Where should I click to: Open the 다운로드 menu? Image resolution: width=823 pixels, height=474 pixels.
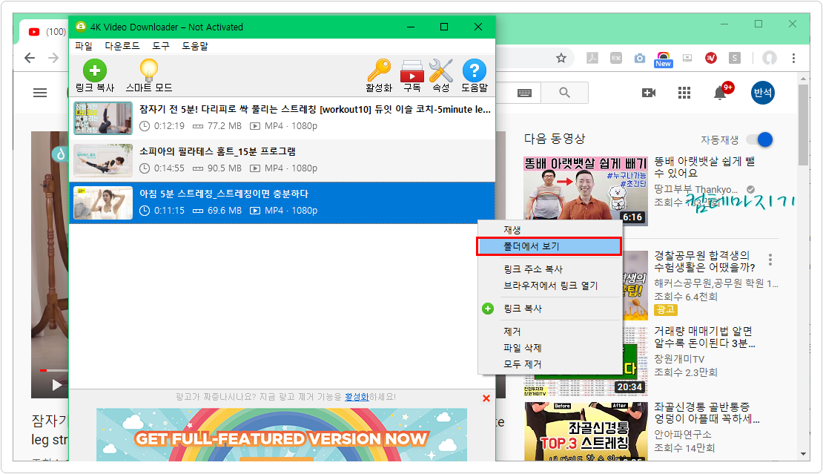coord(122,46)
